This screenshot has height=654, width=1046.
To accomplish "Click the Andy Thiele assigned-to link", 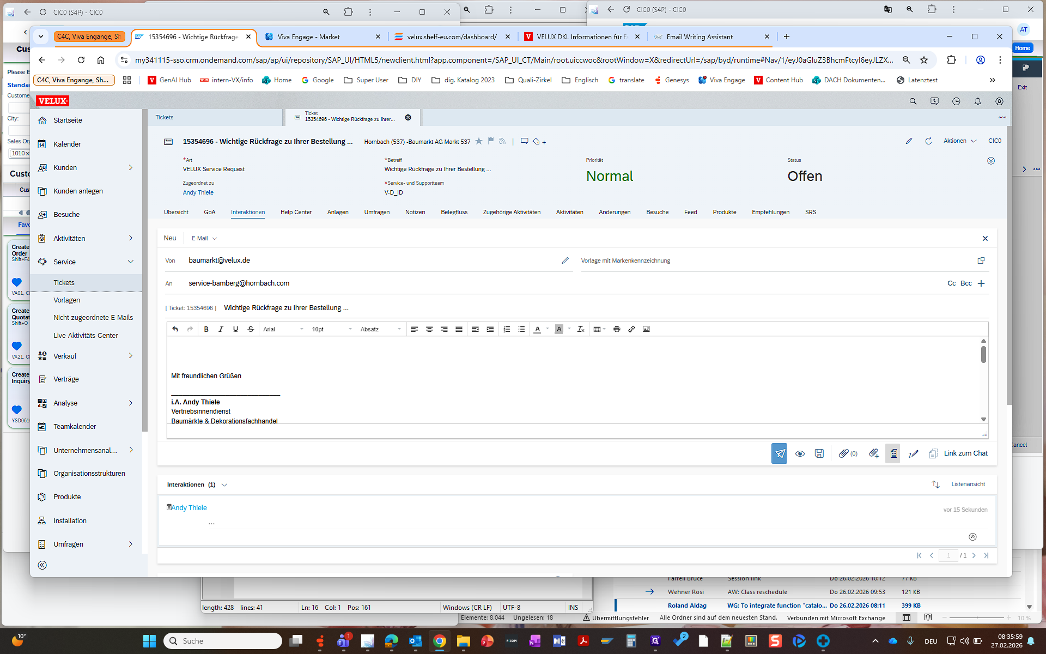I will pos(198,192).
